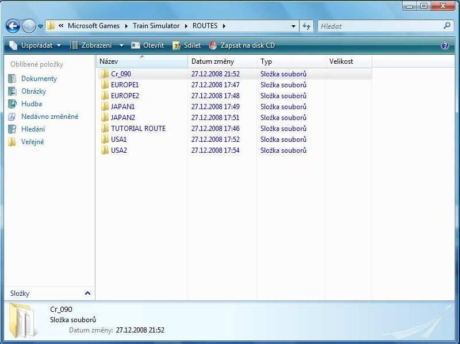Open the recent pages dropdown arrow
The height and width of the screenshot is (344, 460).
(40, 26)
